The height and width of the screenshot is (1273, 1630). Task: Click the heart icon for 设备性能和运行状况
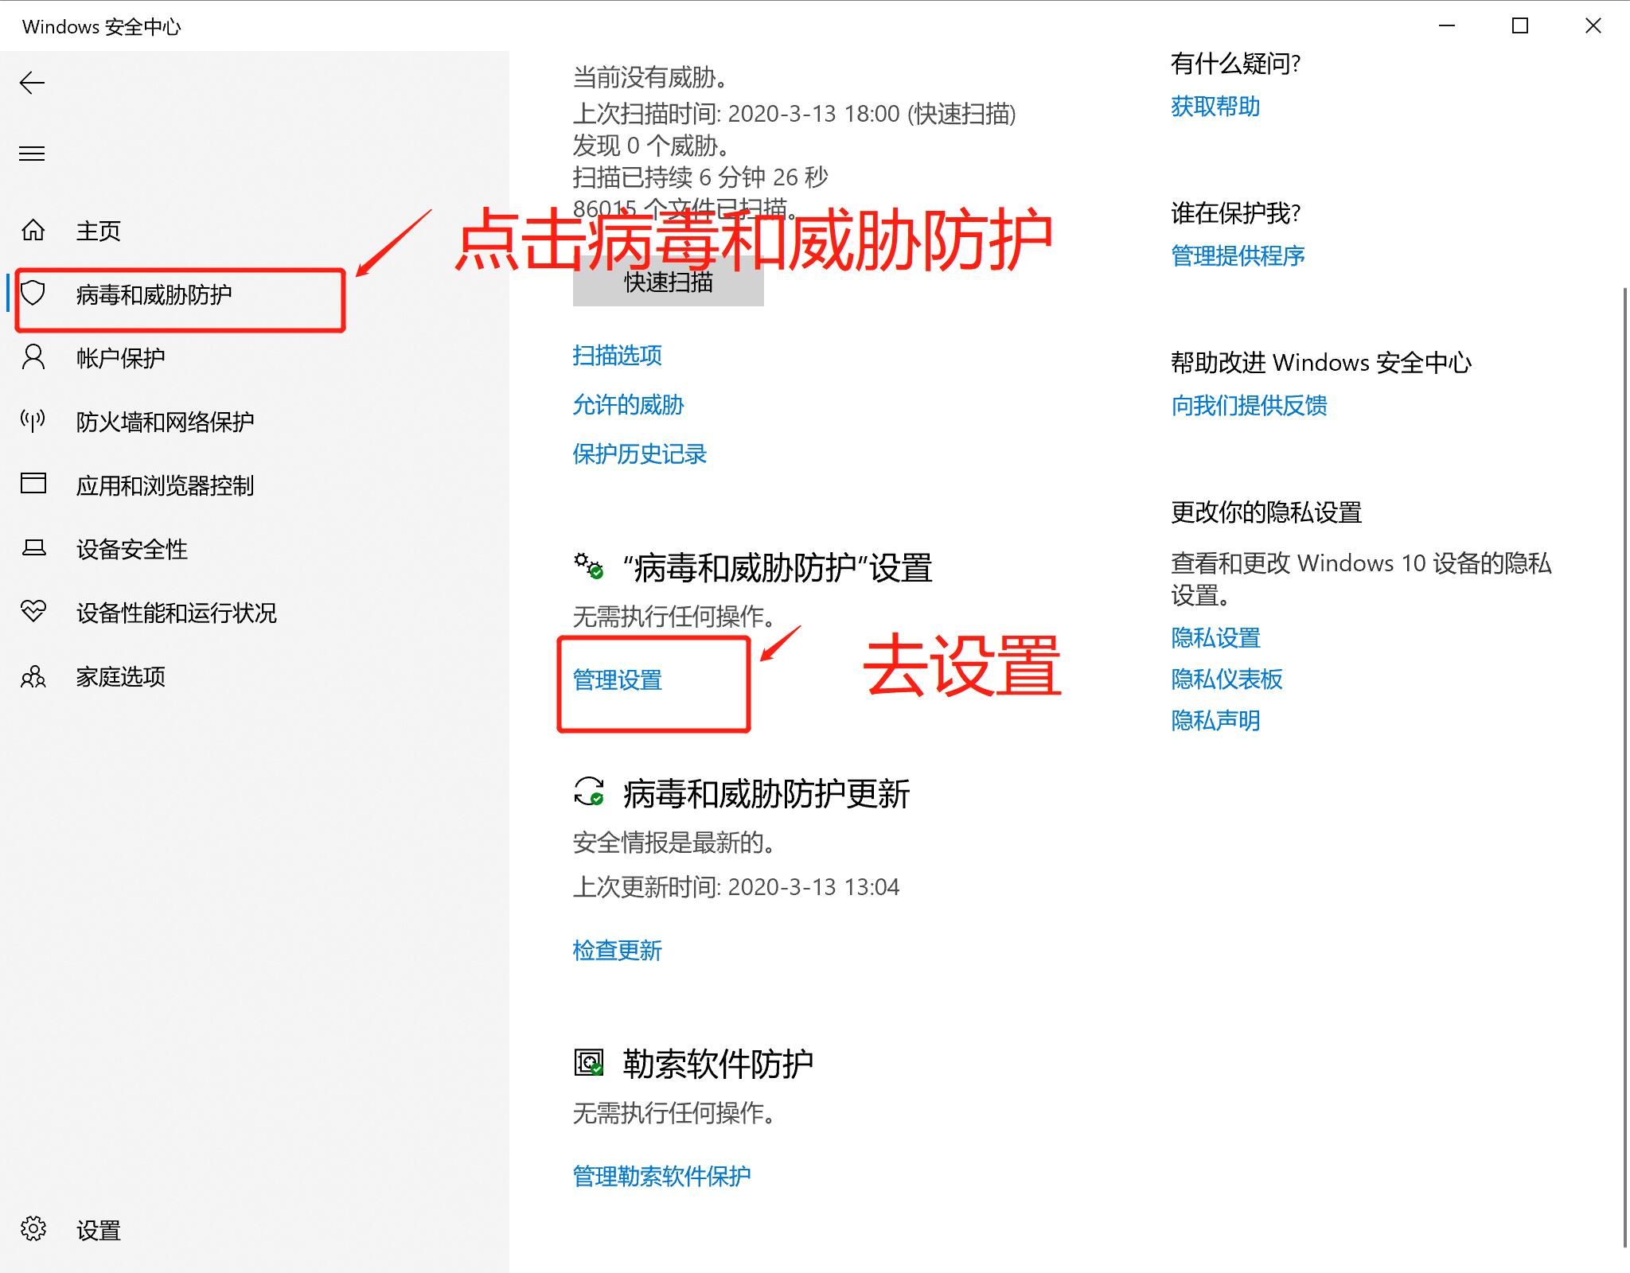click(33, 611)
